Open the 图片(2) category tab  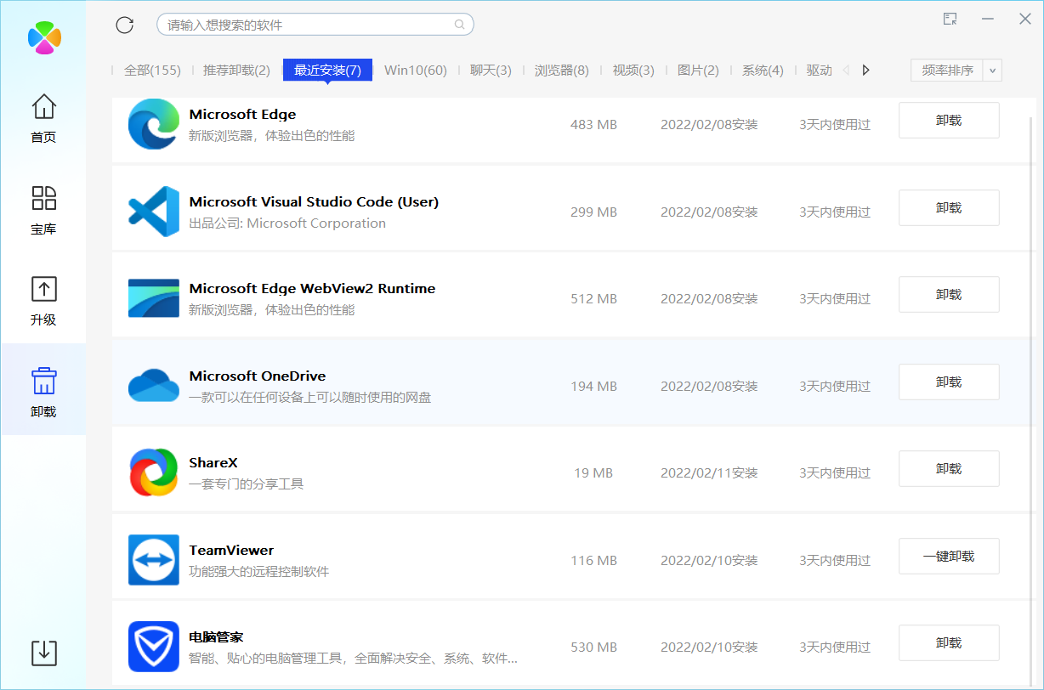[698, 71]
